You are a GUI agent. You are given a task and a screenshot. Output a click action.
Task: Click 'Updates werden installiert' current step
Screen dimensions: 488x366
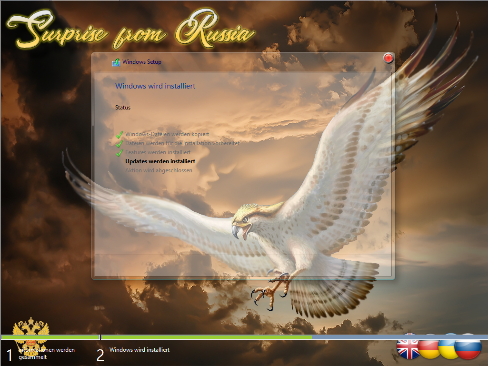pyautogui.click(x=160, y=161)
